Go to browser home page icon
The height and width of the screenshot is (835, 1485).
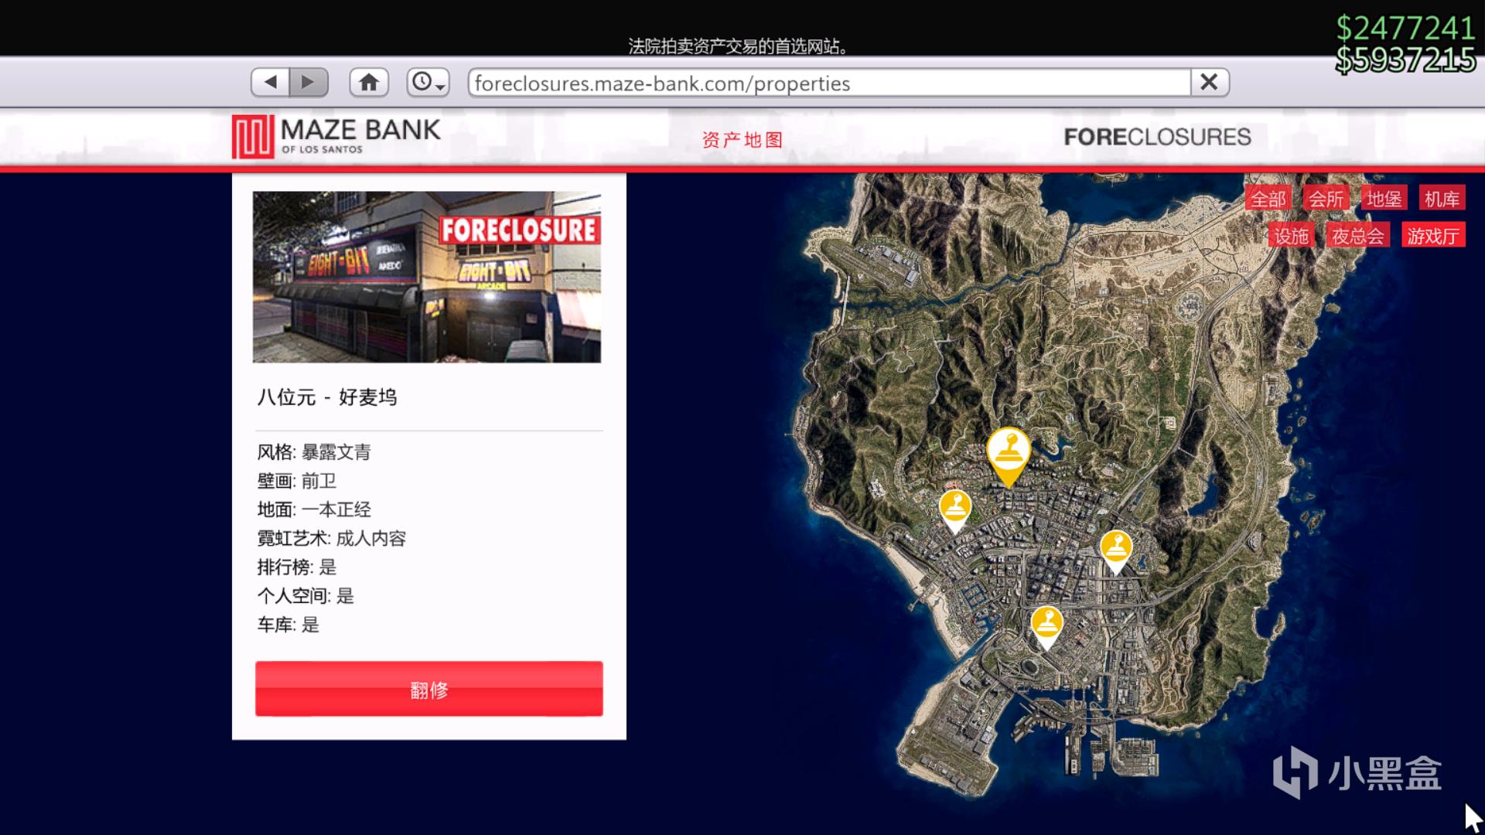pyautogui.click(x=369, y=82)
